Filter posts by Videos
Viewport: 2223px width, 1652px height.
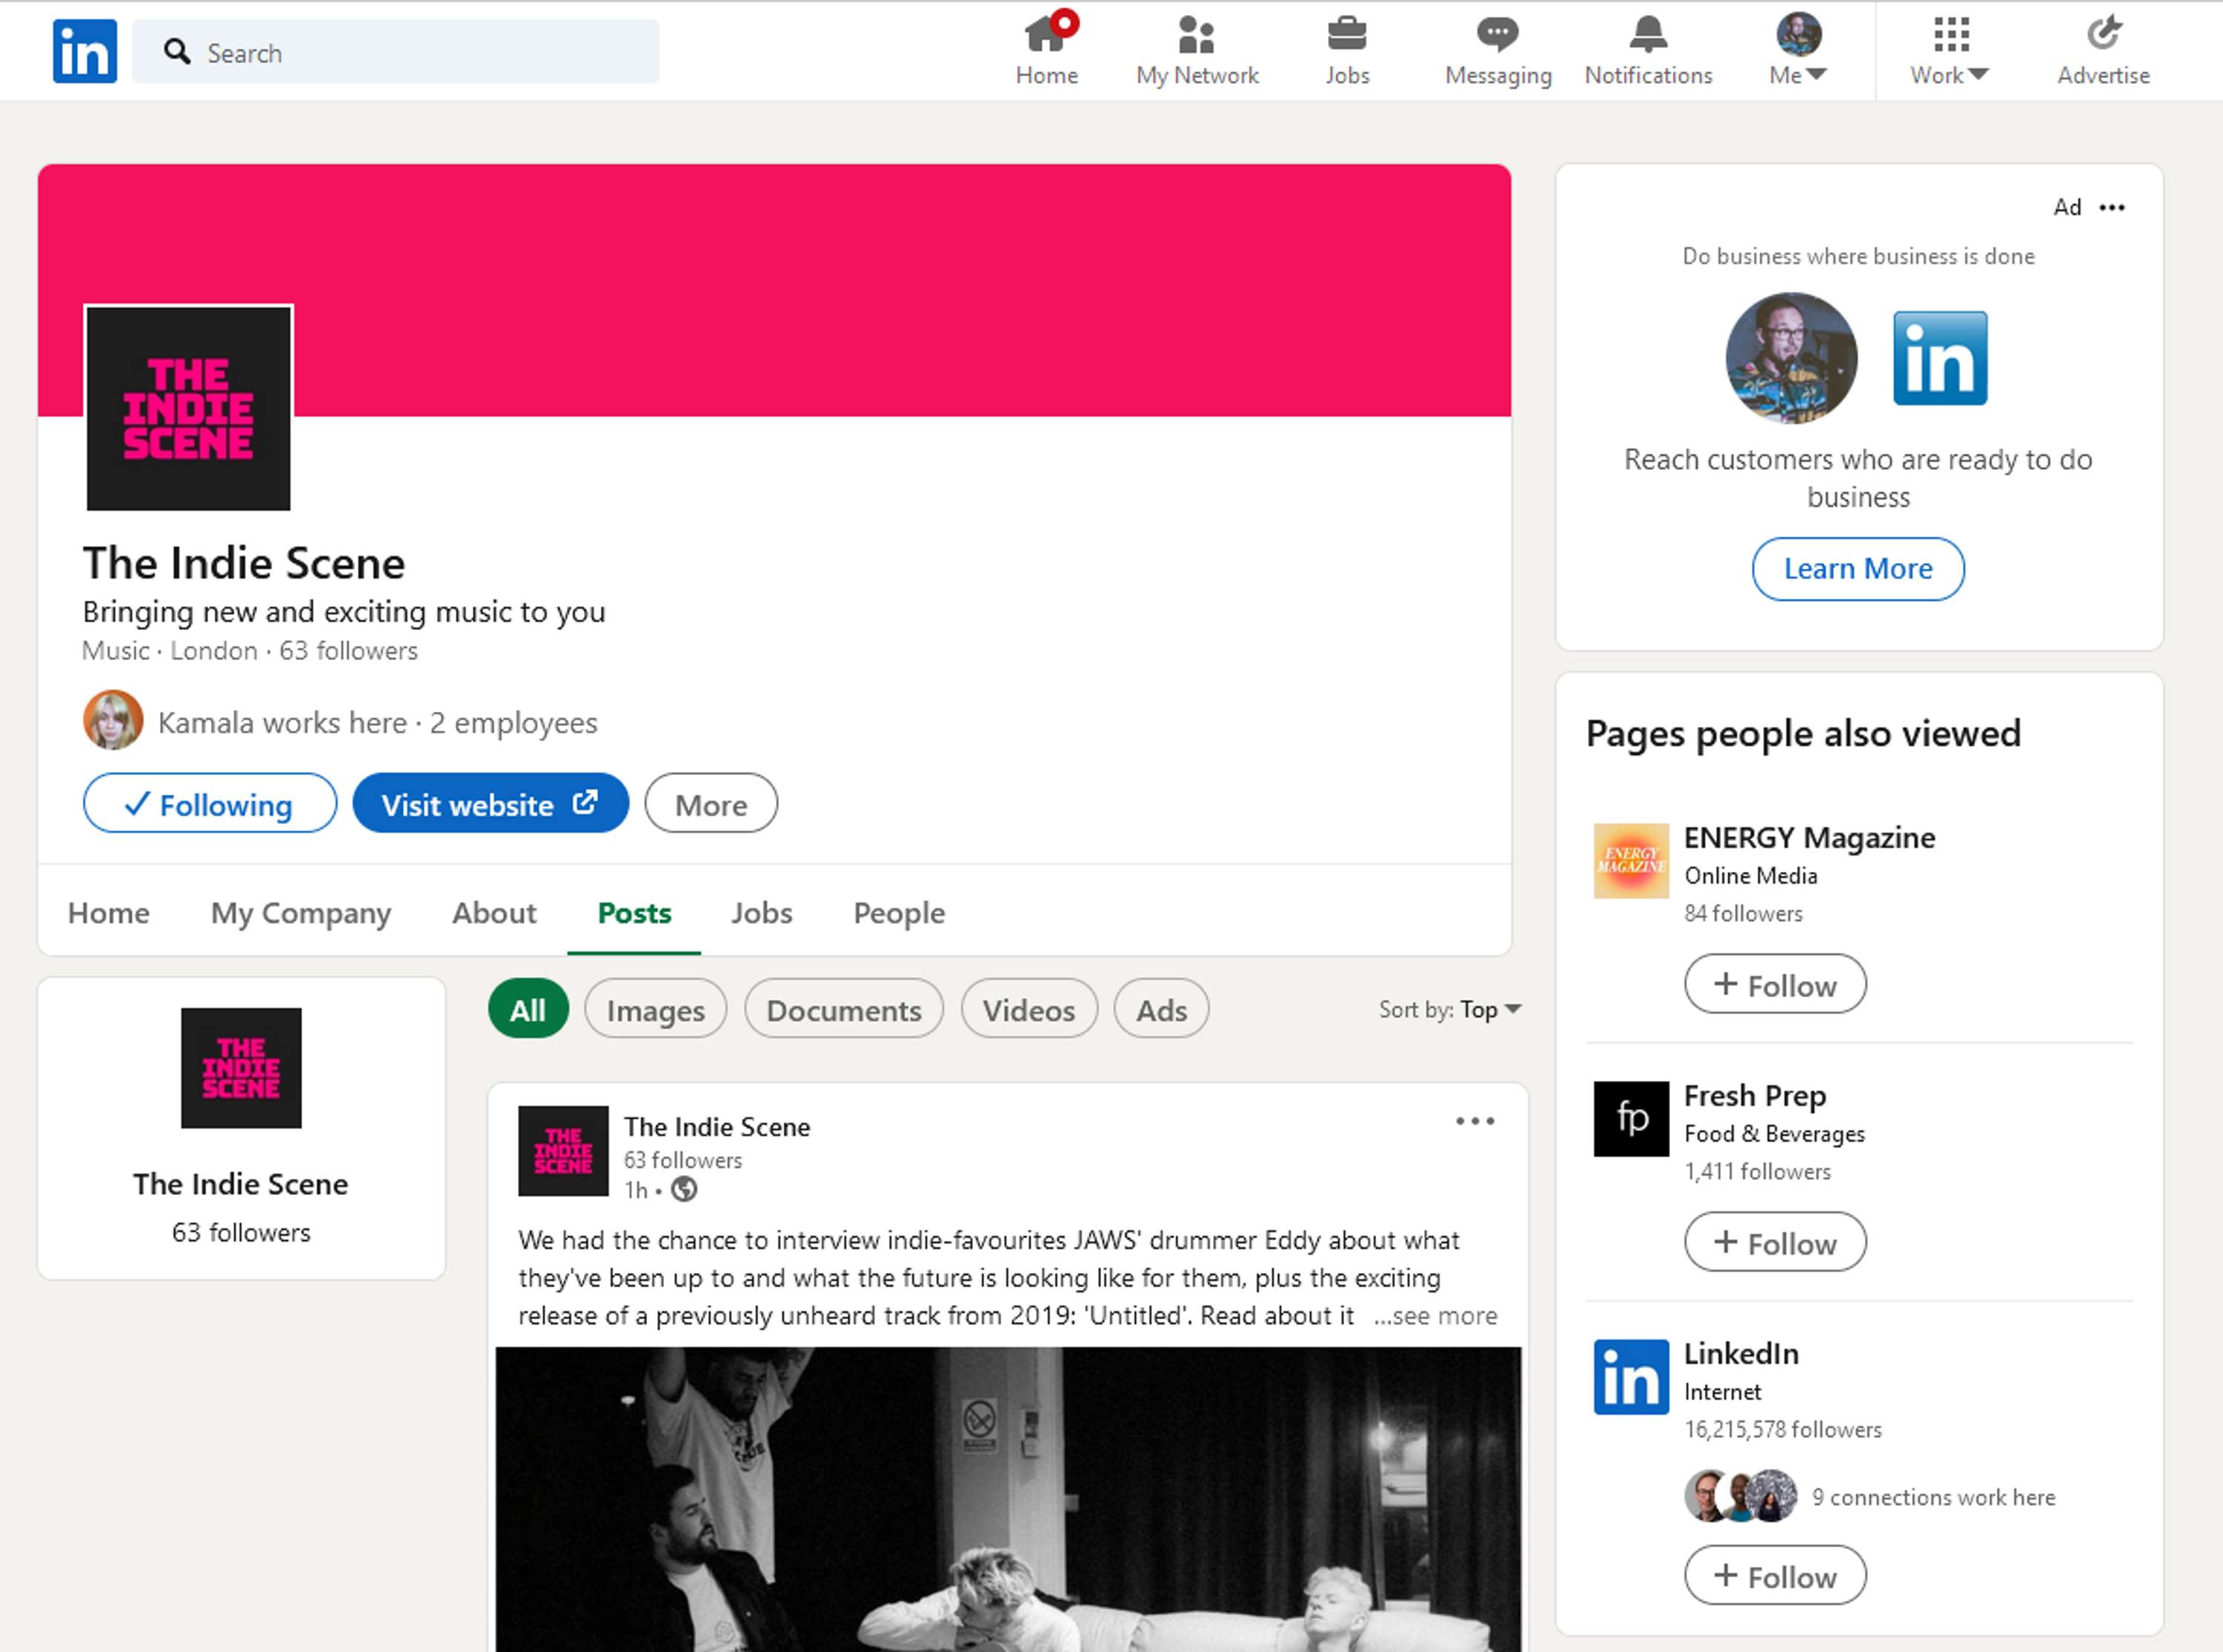click(x=1029, y=1008)
